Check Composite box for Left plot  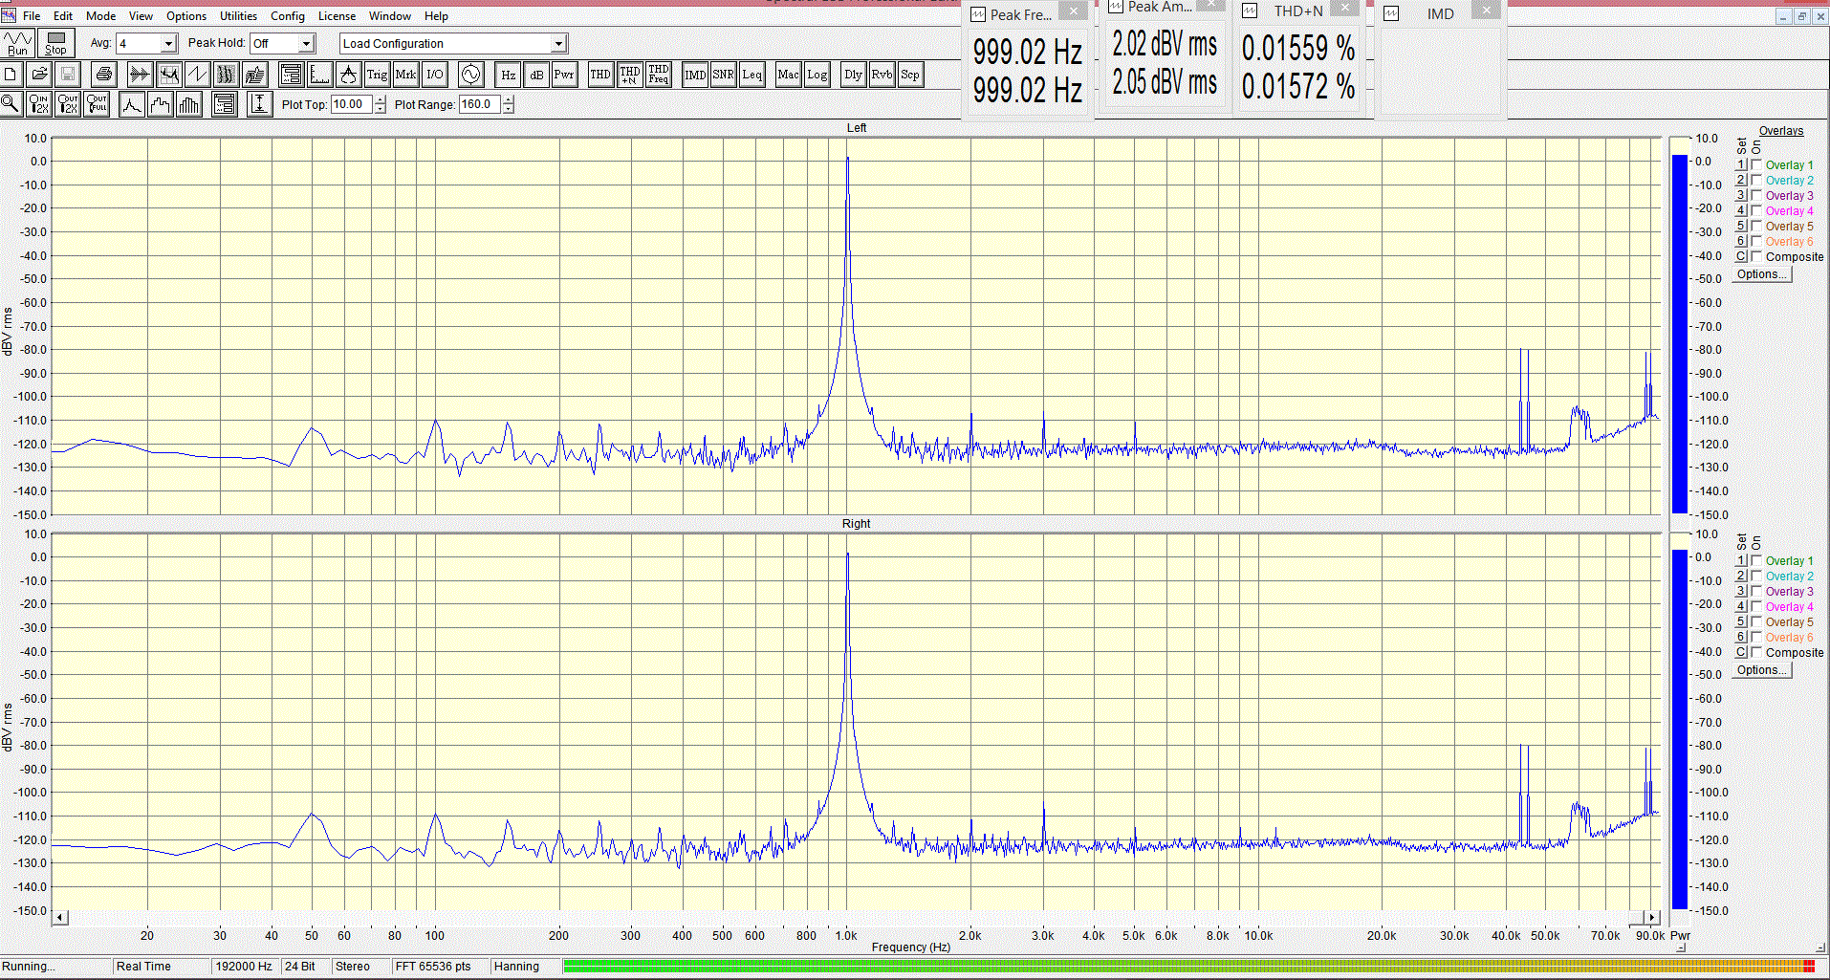[x=1756, y=257]
